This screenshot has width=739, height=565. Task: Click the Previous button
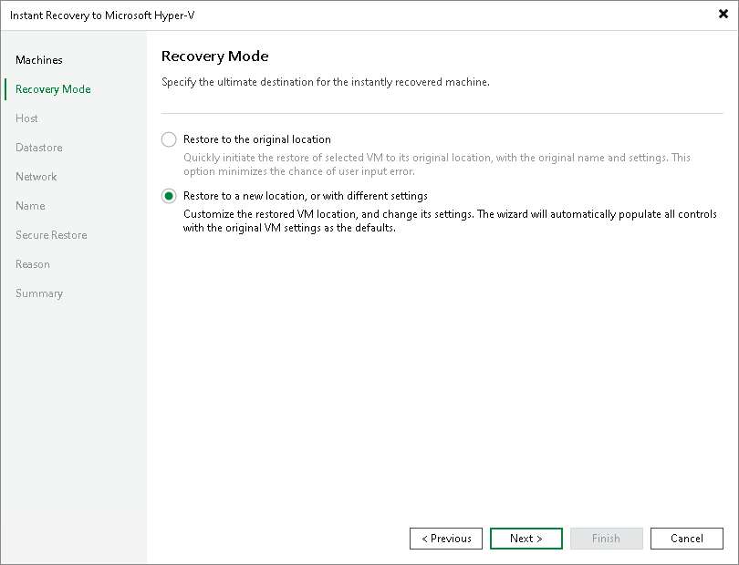(x=446, y=539)
